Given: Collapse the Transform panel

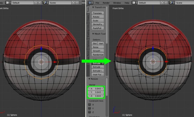Looking at the screenshot, I should tap(93, 7).
